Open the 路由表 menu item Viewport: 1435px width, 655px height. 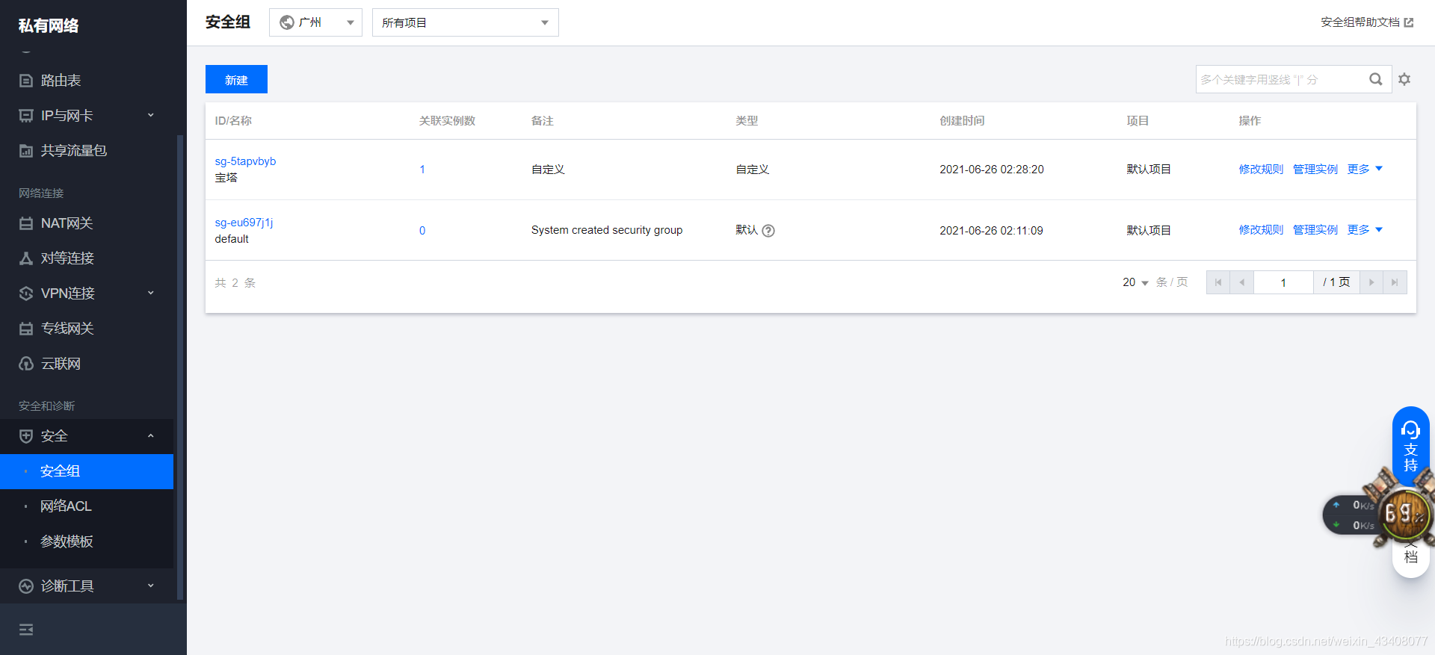tap(87, 81)
